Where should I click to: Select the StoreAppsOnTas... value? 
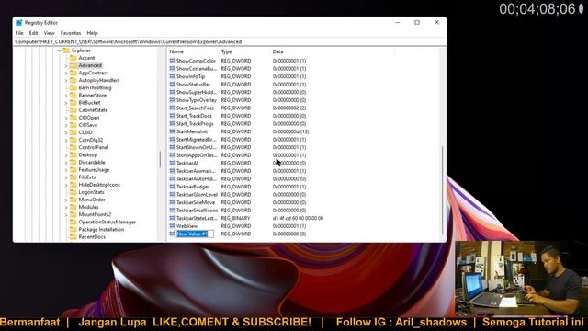click(x=197, y=155)
